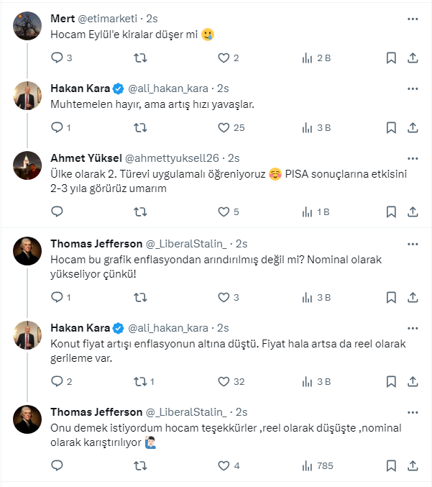This screenshot has width=432, height=487.
Task: Open Hakan Kara's profile name link
Action: click(80, 88)
